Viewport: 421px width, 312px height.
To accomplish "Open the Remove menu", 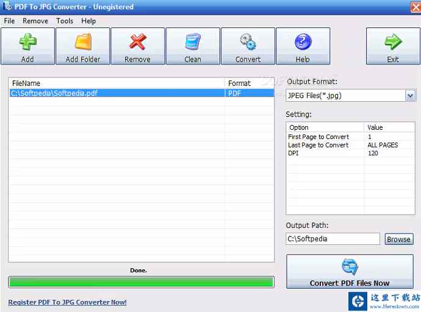I will point(35,21).
